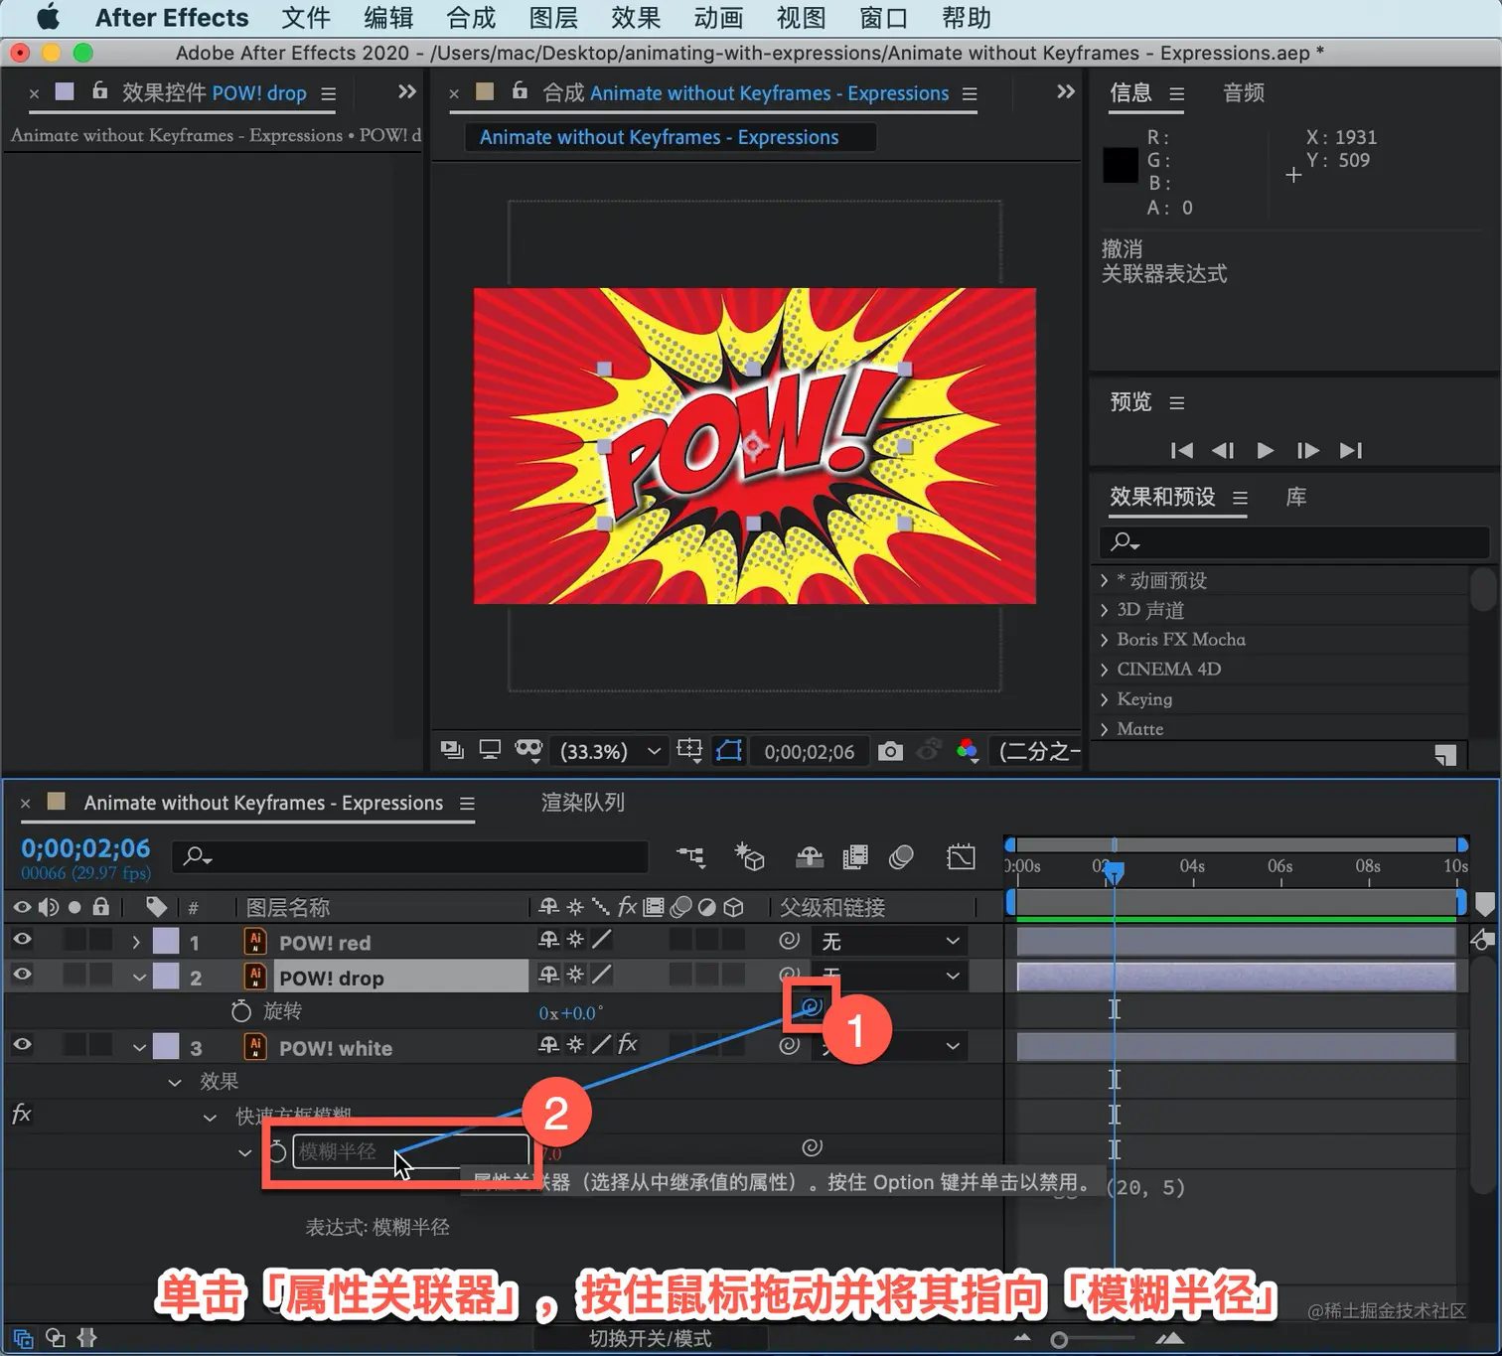
Task: Open the 预览 panel menu icon
Action: point(1177,403)
